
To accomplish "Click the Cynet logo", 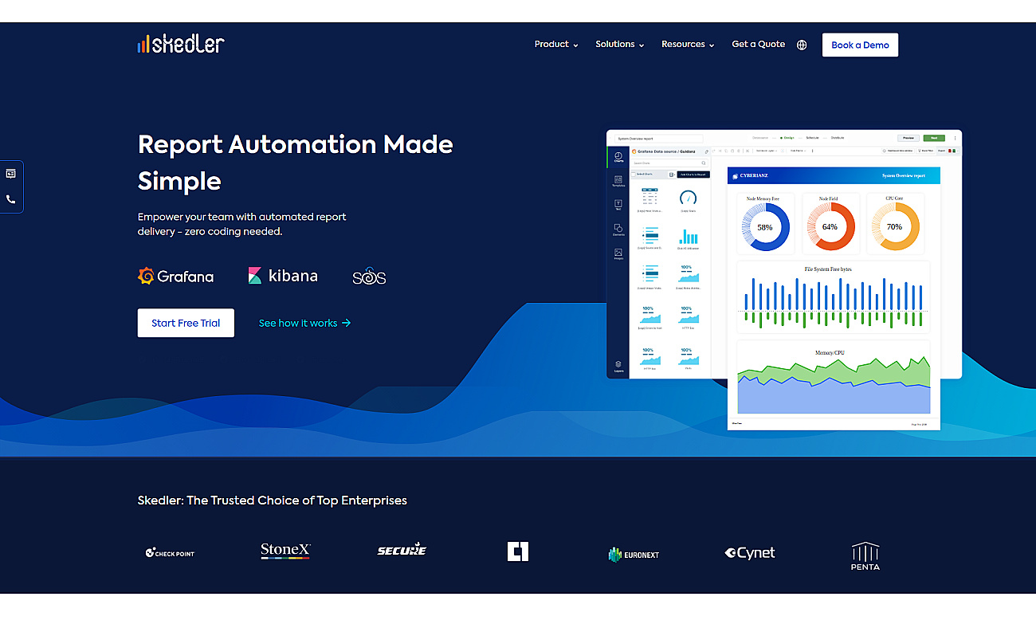I will [750, 553].
